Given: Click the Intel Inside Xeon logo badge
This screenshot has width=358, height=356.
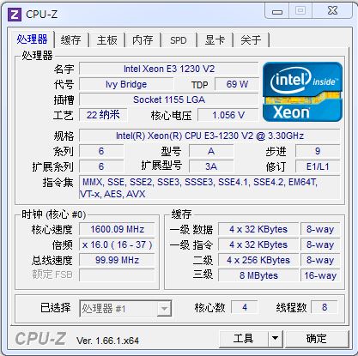Looking at the screenshot, I should click(x=302, y=92).
